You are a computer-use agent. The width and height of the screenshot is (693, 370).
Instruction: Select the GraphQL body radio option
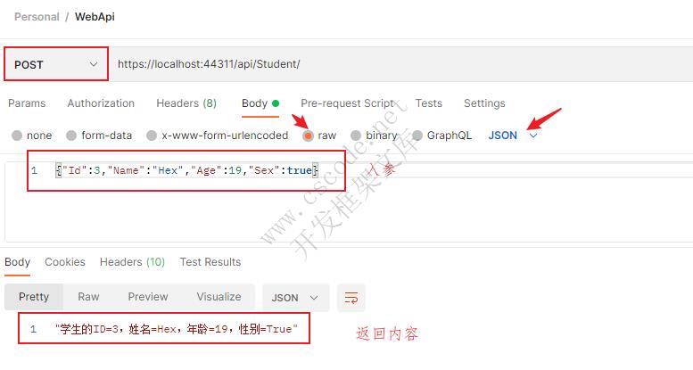(x=417, y=136)
